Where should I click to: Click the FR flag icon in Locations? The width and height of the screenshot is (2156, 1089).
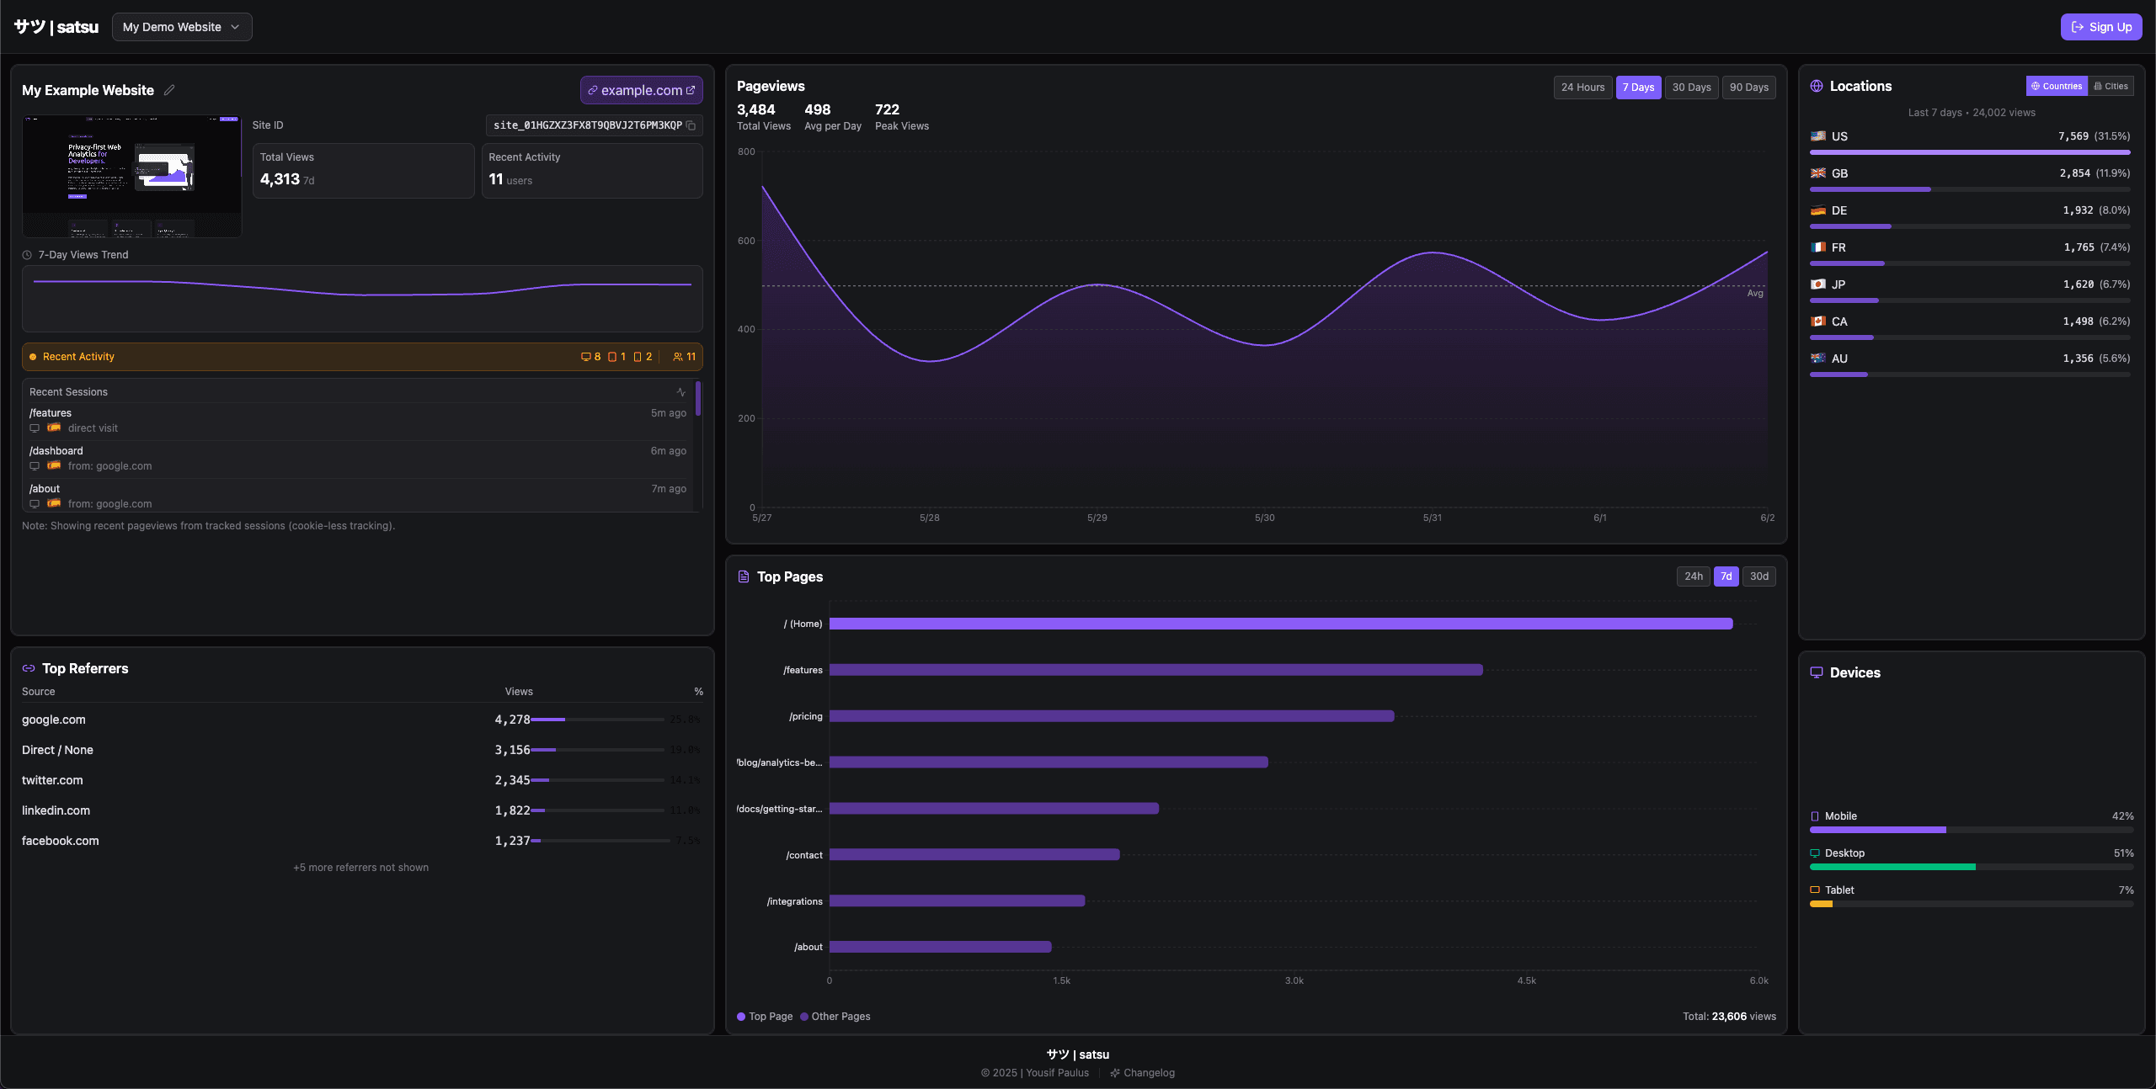click(1818, 247)
